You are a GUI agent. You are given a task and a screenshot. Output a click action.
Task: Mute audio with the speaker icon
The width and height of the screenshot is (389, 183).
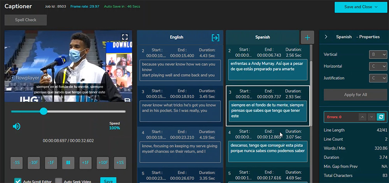(x=16, y=126)
